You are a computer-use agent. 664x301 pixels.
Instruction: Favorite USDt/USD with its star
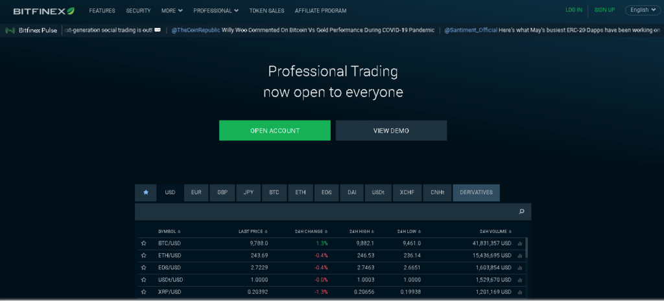pyautogui.click(x=143, y=280)
